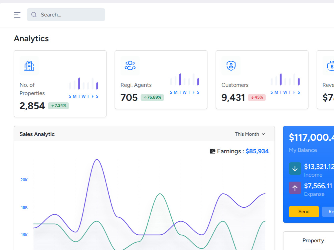Click the wallet icon beside Earnings

[x=212, y=151]
